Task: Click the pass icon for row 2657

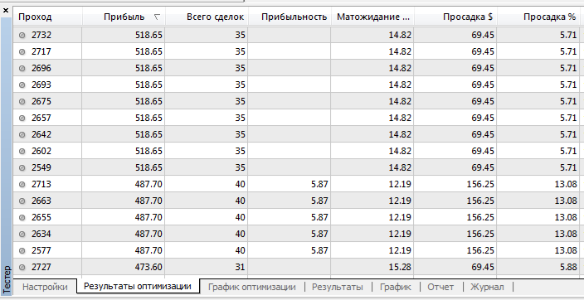Action: pyautogui.click(x=22, y=118)
